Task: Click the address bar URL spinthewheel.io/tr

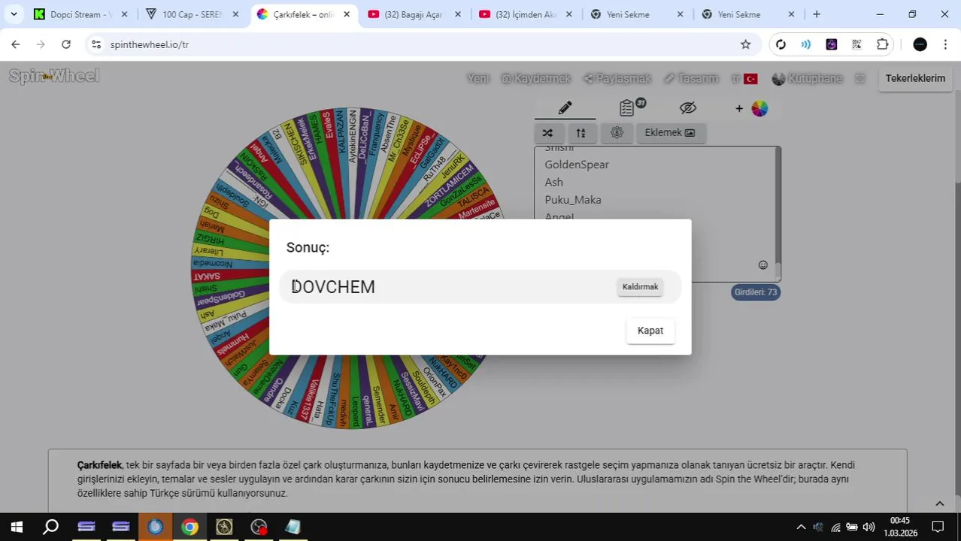Action: point(149,44)
